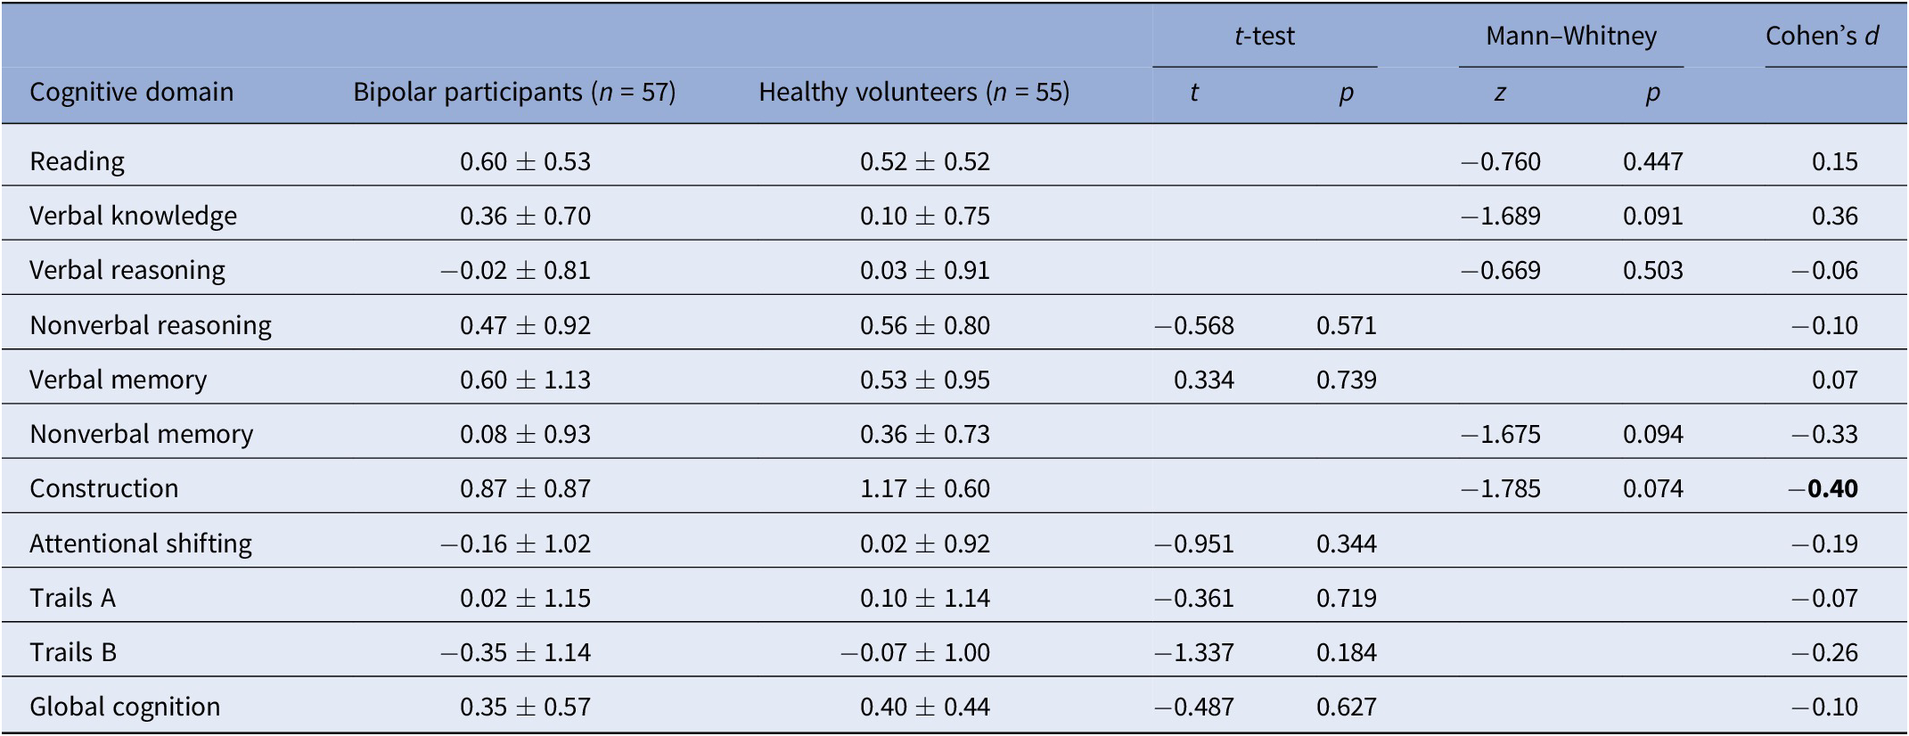
Task: Select the Nonverbal reasoning row label
Action: 150,325
